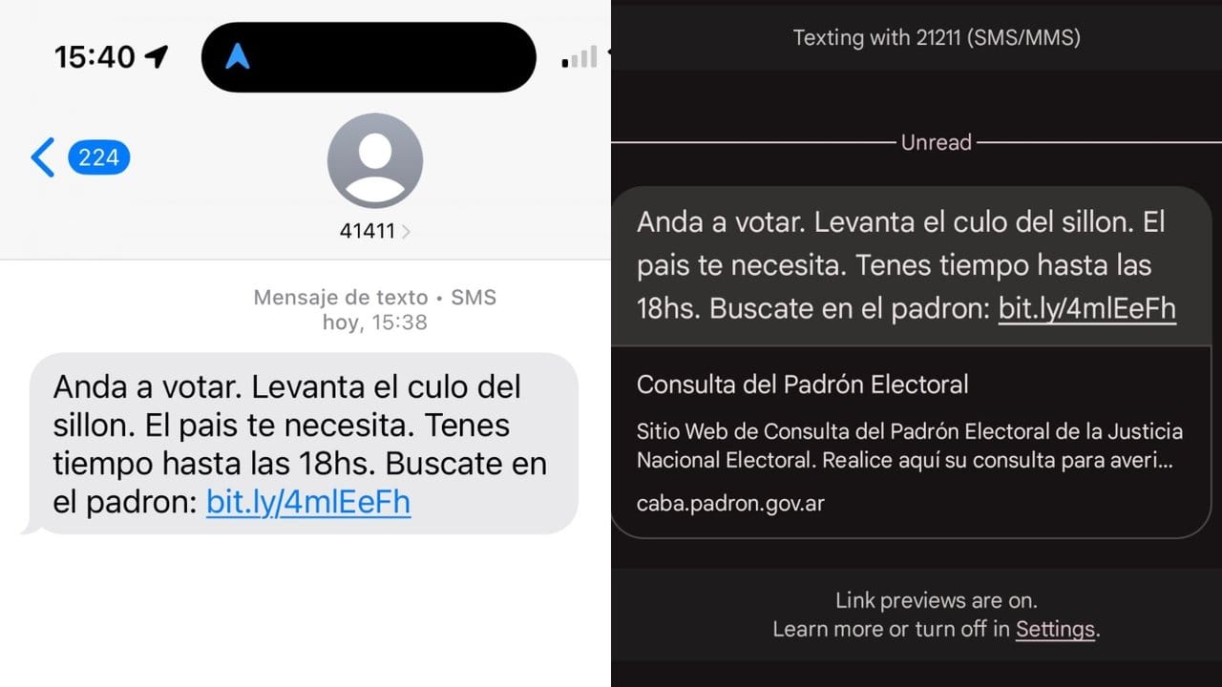Tap the navigation arrow in Dynamic Island

238,57
